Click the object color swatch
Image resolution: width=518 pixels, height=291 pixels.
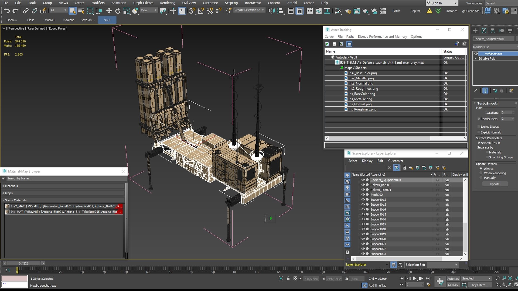[x=517, y=39]
